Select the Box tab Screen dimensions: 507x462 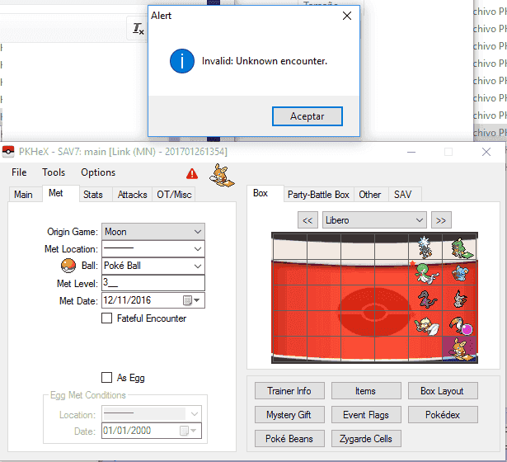coord(261,193)
